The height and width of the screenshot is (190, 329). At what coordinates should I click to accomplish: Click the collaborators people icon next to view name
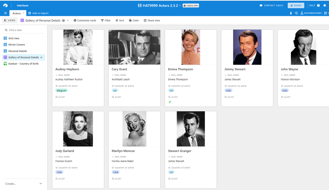pos(64,20)
